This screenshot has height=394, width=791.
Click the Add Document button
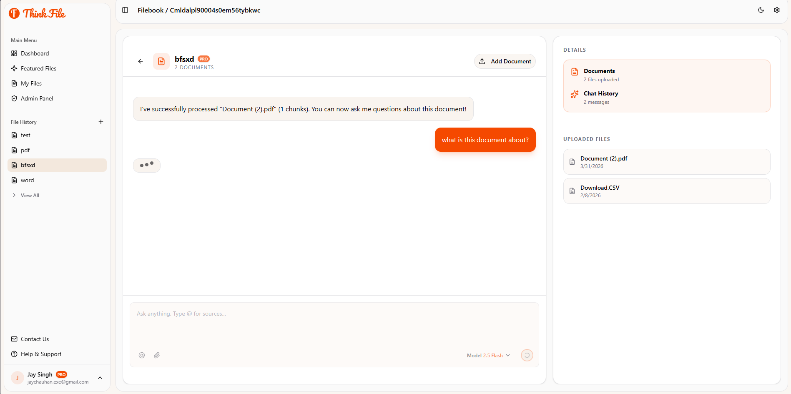tap(505, 61)
